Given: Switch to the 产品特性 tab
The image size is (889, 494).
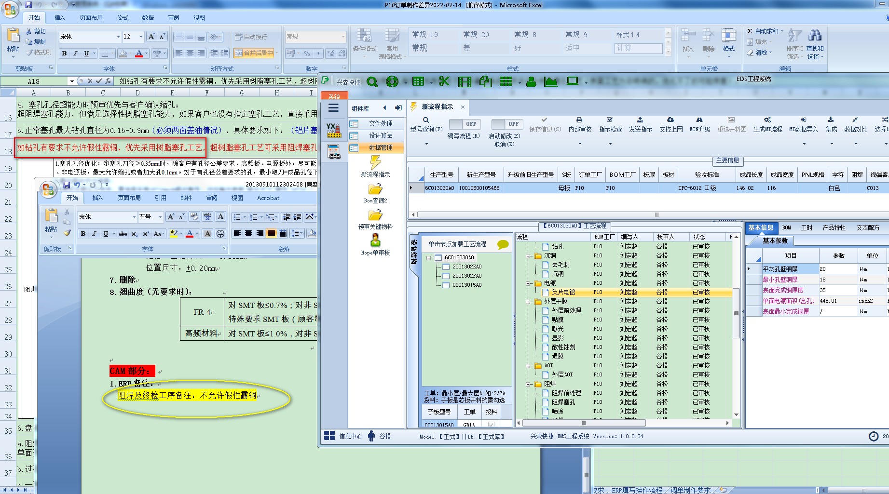Looking at the screenshot, I should [x=834, y=227].
